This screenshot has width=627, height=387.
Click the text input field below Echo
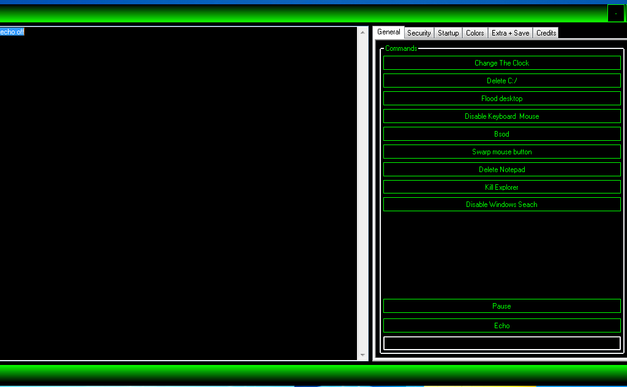coord(501,344)
